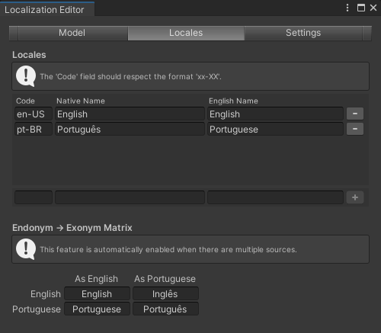Screen dimensions: 381x333
Task: Click the Locales warning info icon
Action: click(26, 76)
